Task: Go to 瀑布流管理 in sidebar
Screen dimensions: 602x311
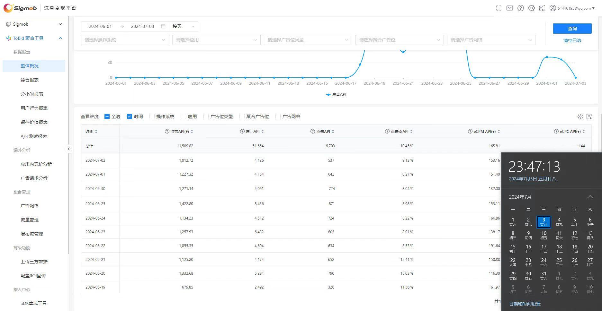Action: pyautogui.click(x=32, y=234)
